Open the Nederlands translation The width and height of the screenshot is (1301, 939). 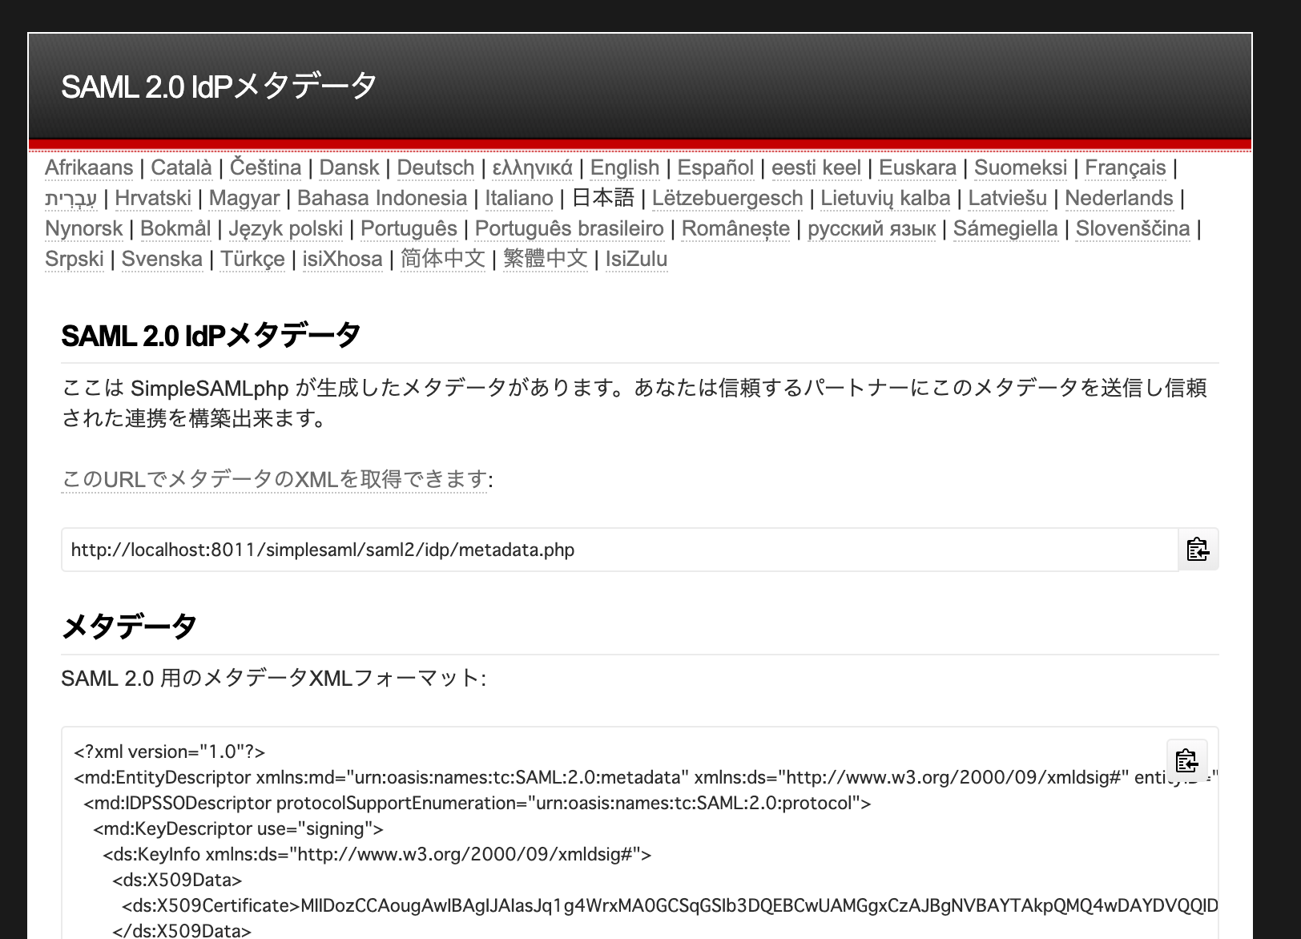(x=1119, y=197)
